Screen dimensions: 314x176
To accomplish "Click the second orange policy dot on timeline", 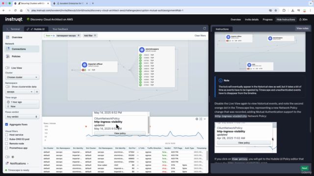I will click(150, 127).
